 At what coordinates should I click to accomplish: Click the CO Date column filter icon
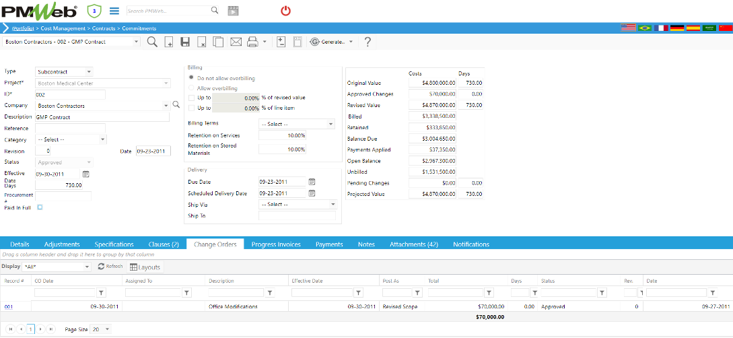click(102, 293)
